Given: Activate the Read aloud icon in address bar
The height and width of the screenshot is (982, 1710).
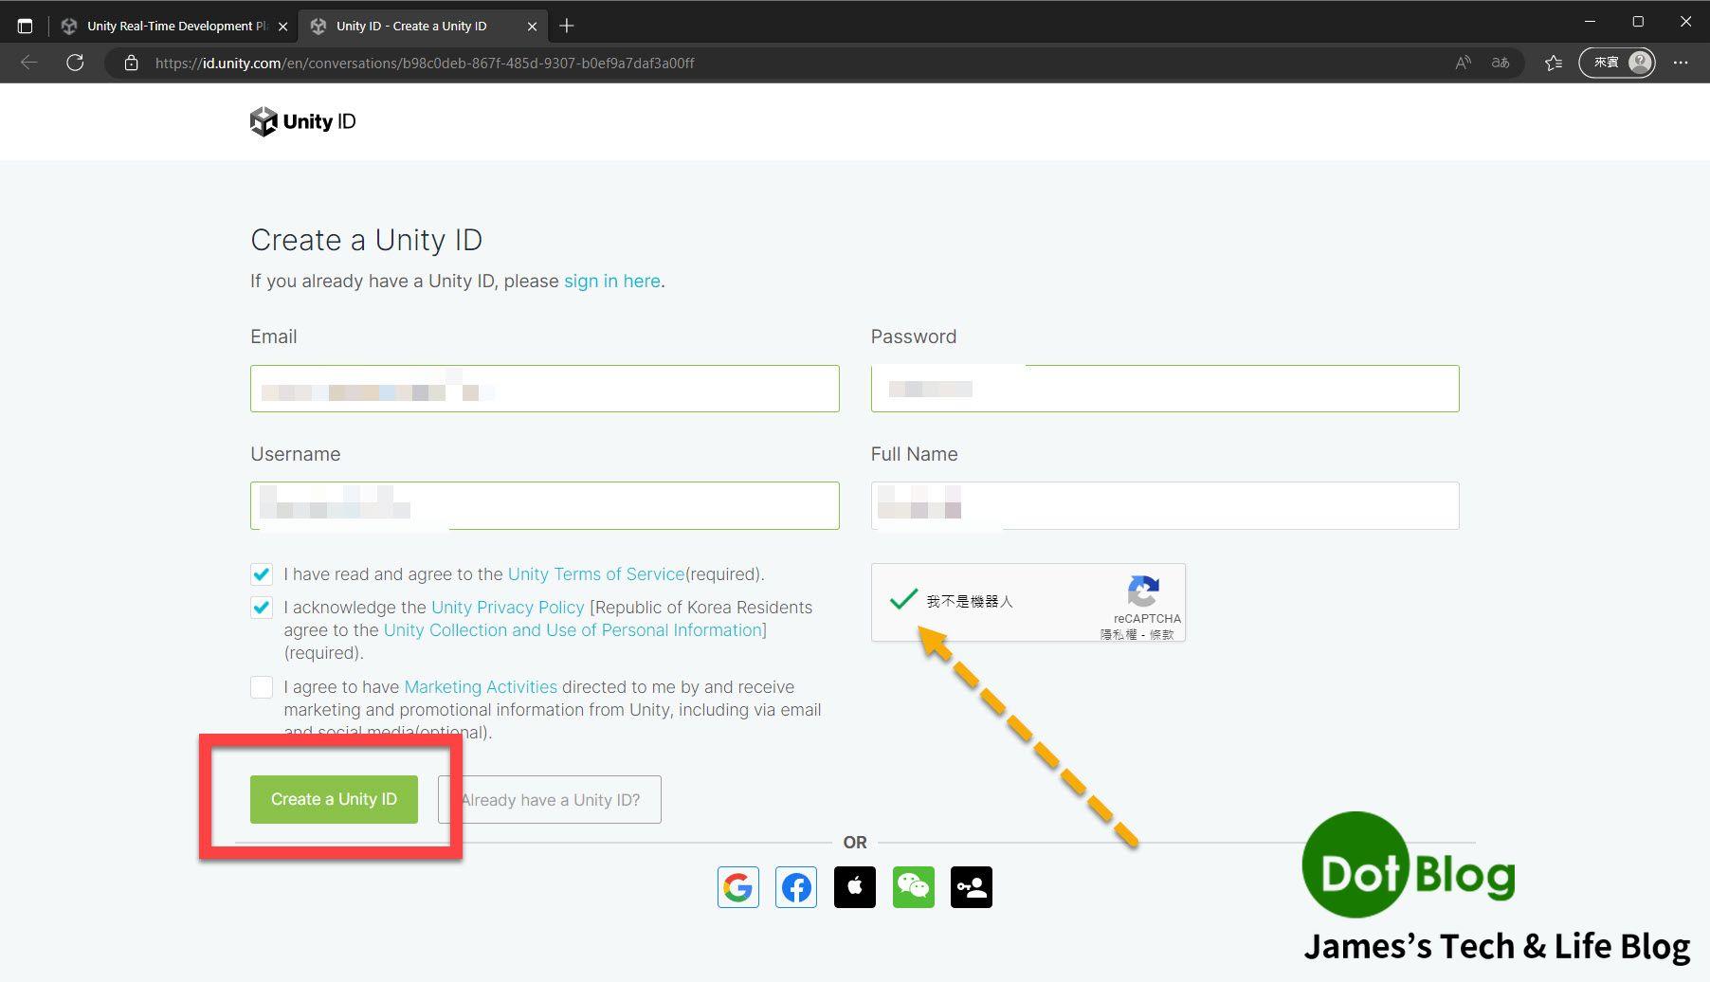Looking at the screenshot, I should point(1462,63).
